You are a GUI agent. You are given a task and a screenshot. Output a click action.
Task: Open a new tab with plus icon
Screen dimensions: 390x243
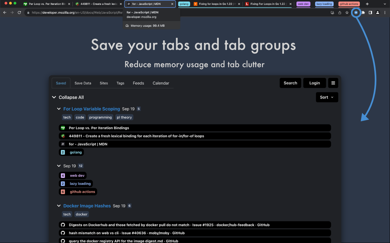(367, 4)
